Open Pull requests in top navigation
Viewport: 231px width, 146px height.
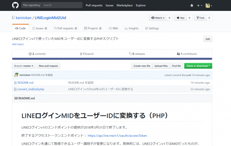[x=94, y=5]
